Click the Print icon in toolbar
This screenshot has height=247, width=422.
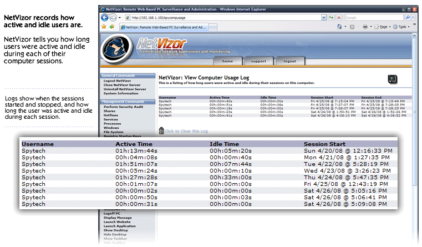tap(365, 27)
